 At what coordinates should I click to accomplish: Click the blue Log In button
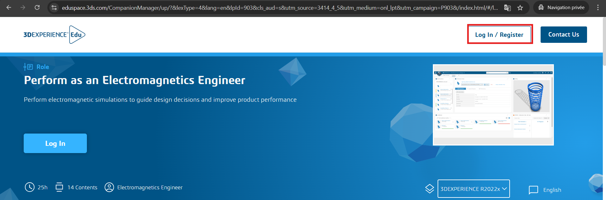(55, 143)
